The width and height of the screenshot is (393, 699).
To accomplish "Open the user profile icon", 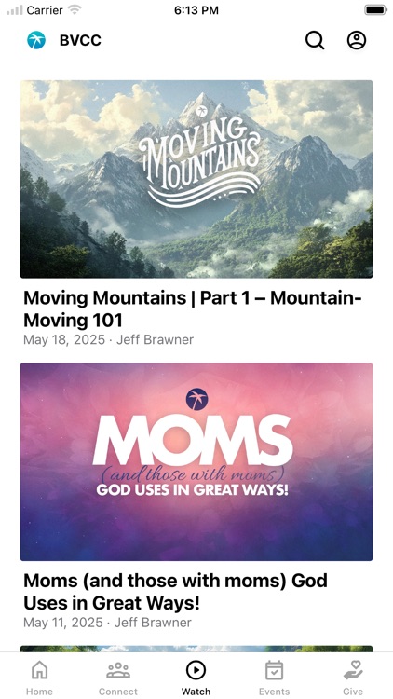I will point(357,40).
